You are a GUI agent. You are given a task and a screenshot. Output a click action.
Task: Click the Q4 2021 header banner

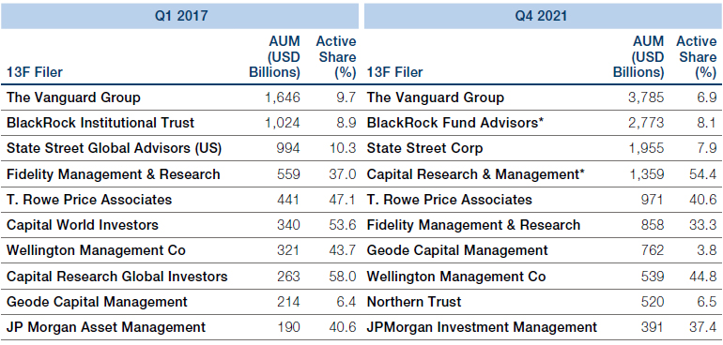[x=543, y=16]
